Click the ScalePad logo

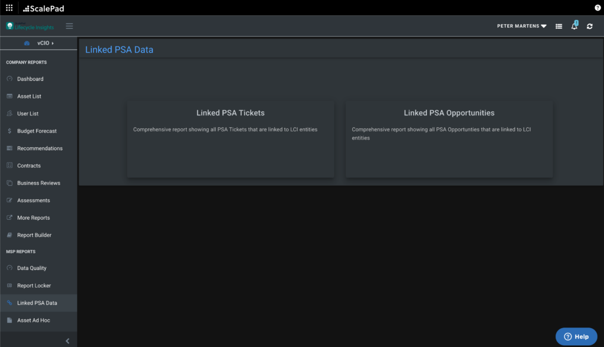[x=44, y=8]
